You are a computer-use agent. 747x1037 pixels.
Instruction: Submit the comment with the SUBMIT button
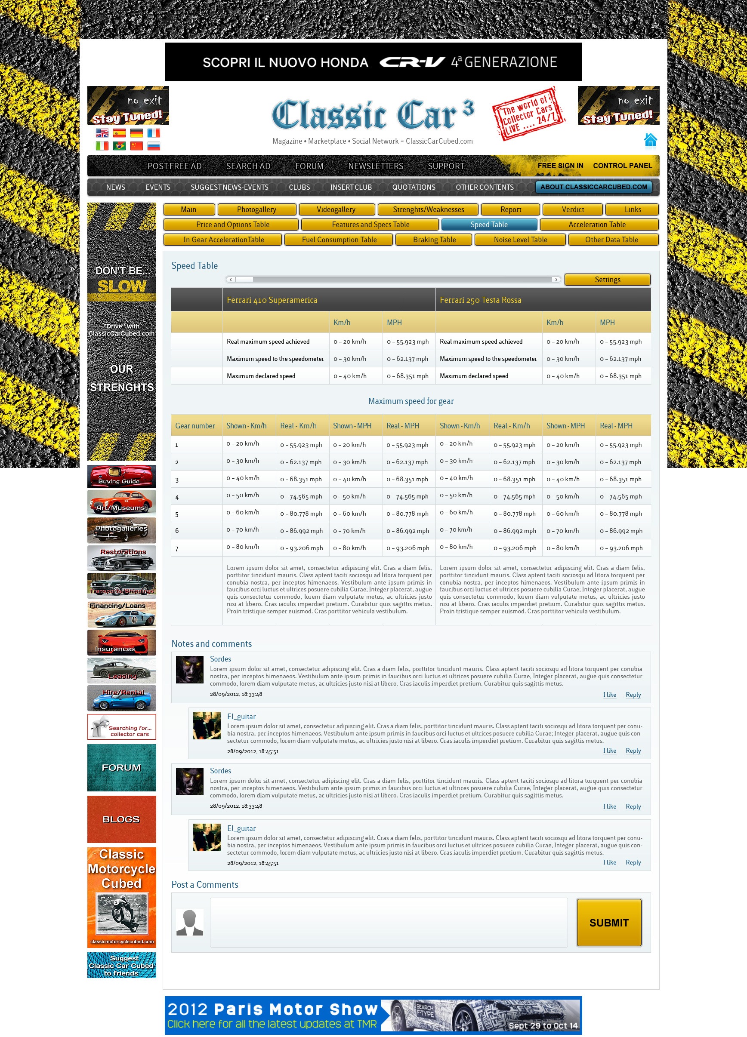[609, 923]
